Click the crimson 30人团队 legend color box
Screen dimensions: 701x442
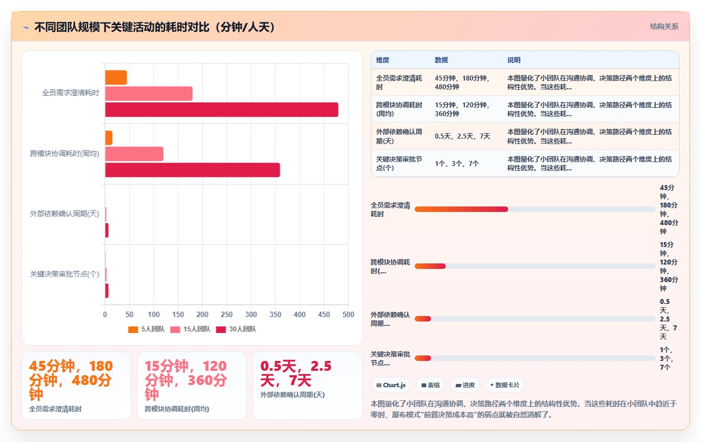(221, 329)
